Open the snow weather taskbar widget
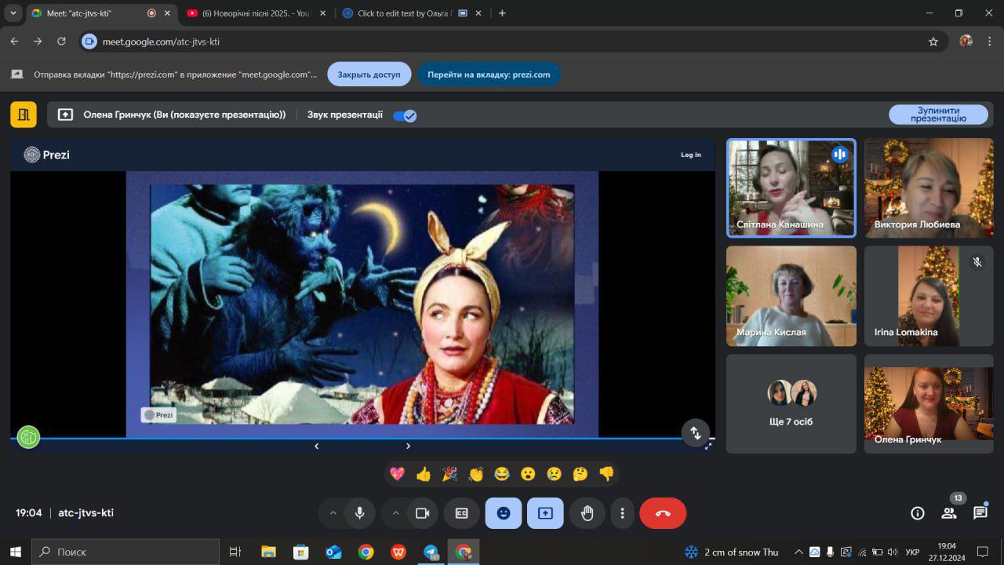This screenshot has height=565, width=1004. 731,552
